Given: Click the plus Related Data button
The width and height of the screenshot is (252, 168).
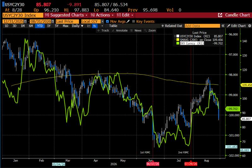Looking at the screenshot, I should pos(172,26).
